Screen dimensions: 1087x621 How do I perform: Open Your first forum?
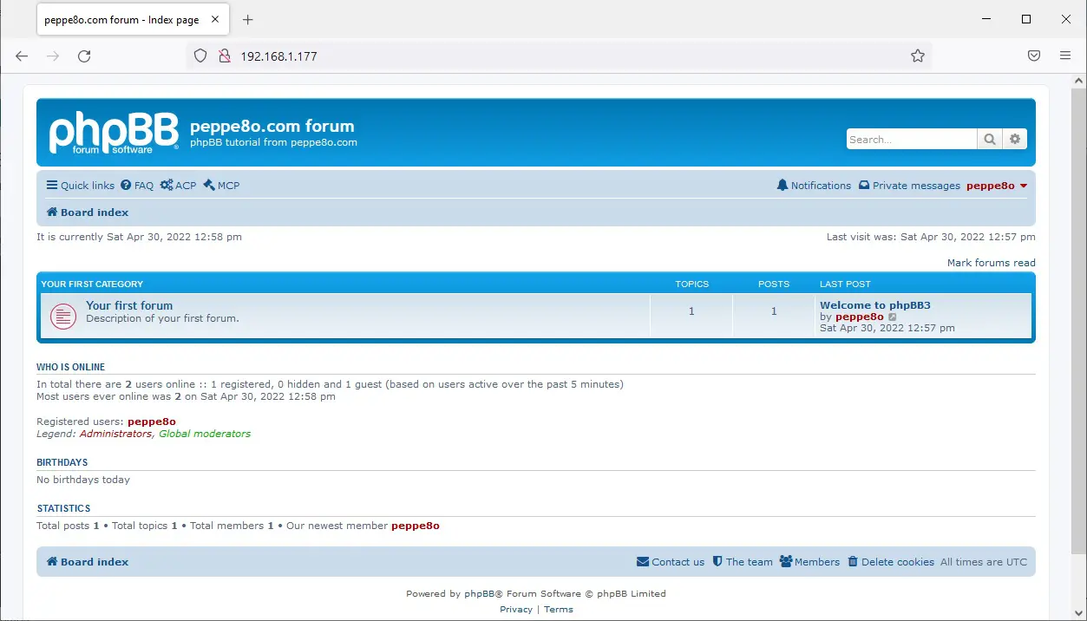point(129,305)
